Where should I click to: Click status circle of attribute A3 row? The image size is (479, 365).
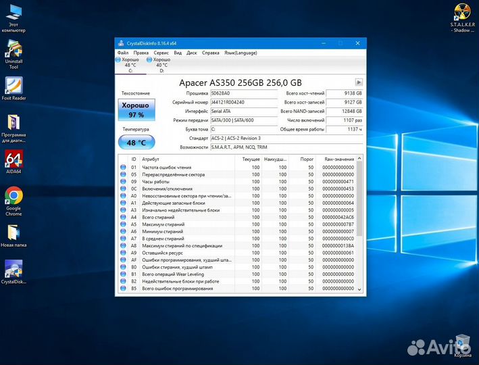[123, 210]
